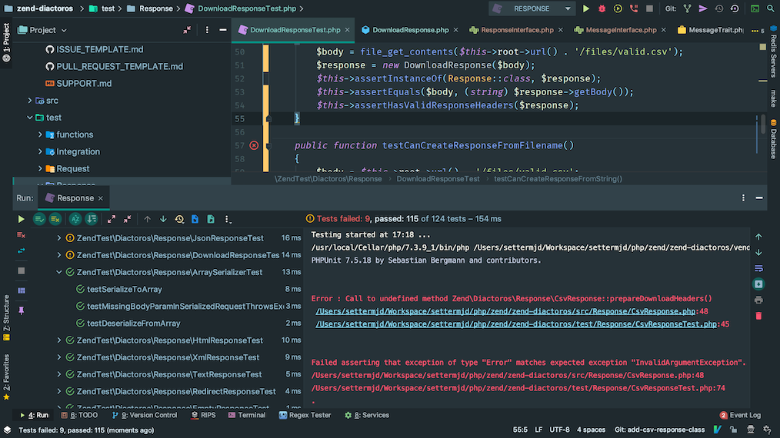Click breakpoint marker at line 57

point(254,146)
